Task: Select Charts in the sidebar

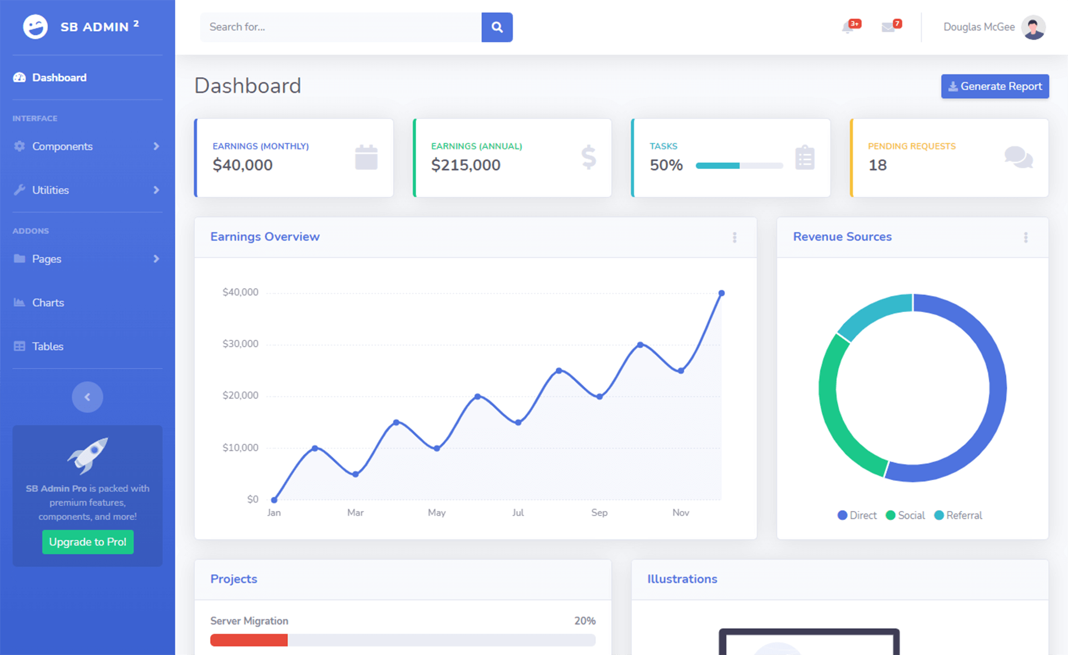Action: [x=48, y=302]
